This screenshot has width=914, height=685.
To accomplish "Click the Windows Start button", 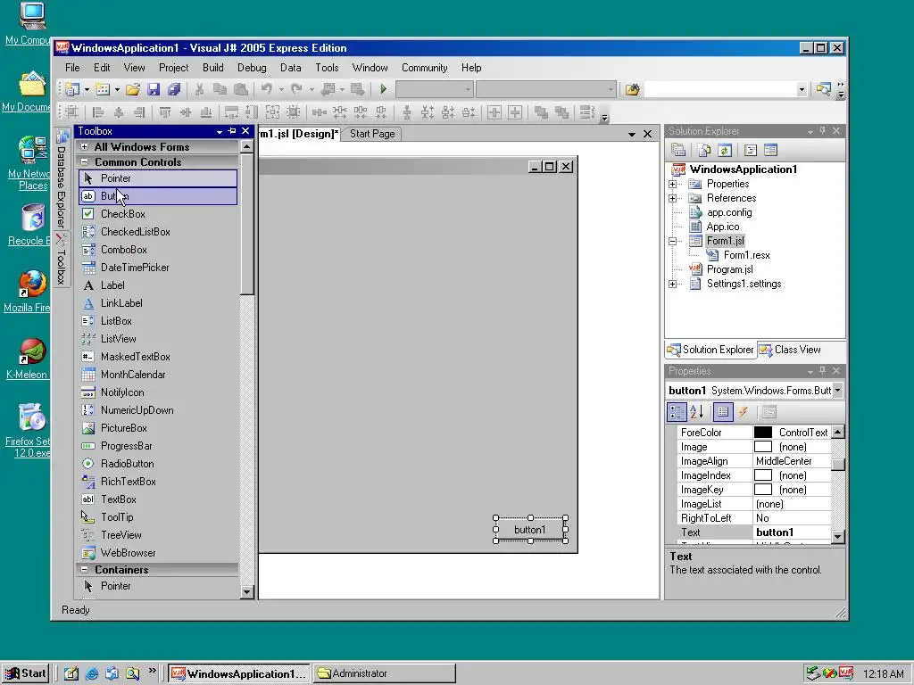I will click(x=25, y=673).
